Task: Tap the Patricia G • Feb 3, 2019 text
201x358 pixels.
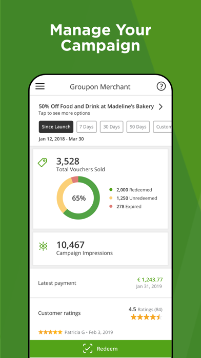Action: [89, 332]
